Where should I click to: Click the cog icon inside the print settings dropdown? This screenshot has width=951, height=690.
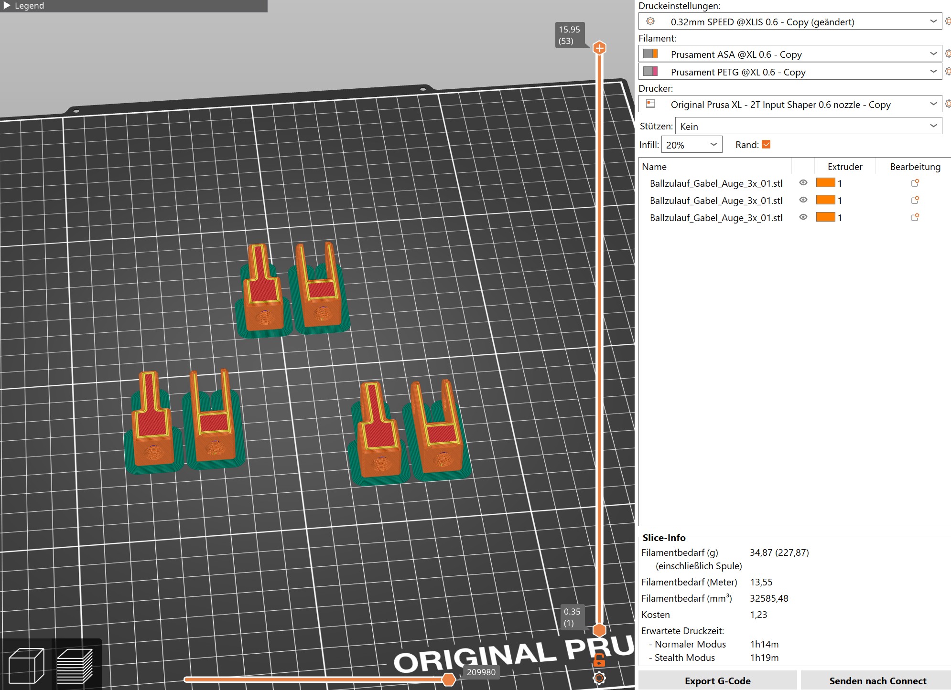tap(650, 21)
